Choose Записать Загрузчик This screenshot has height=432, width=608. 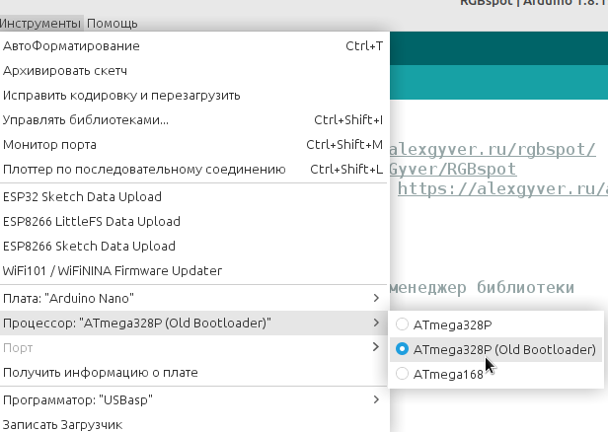click(193, 424)
